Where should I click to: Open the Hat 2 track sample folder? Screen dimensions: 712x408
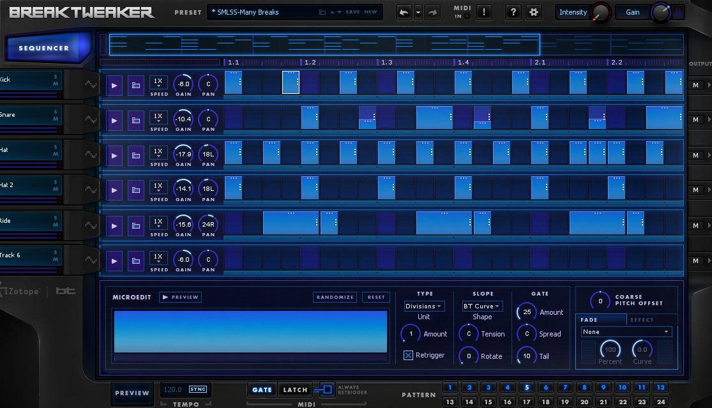point(136,190)
